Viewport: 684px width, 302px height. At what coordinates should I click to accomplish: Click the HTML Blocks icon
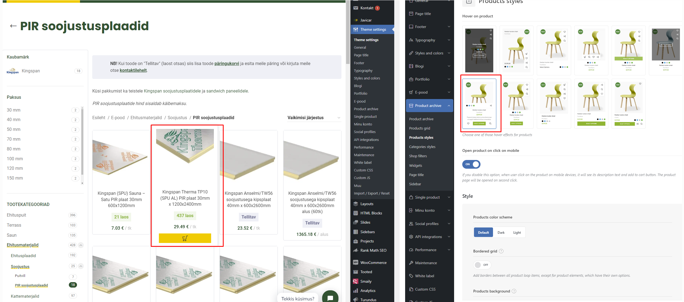click(x=356, y=213)
